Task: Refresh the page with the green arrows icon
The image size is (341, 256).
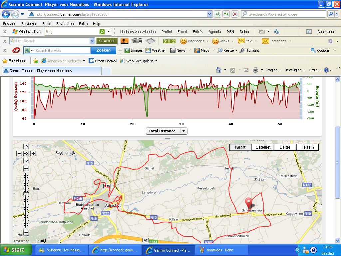Action: pos(226,14)
